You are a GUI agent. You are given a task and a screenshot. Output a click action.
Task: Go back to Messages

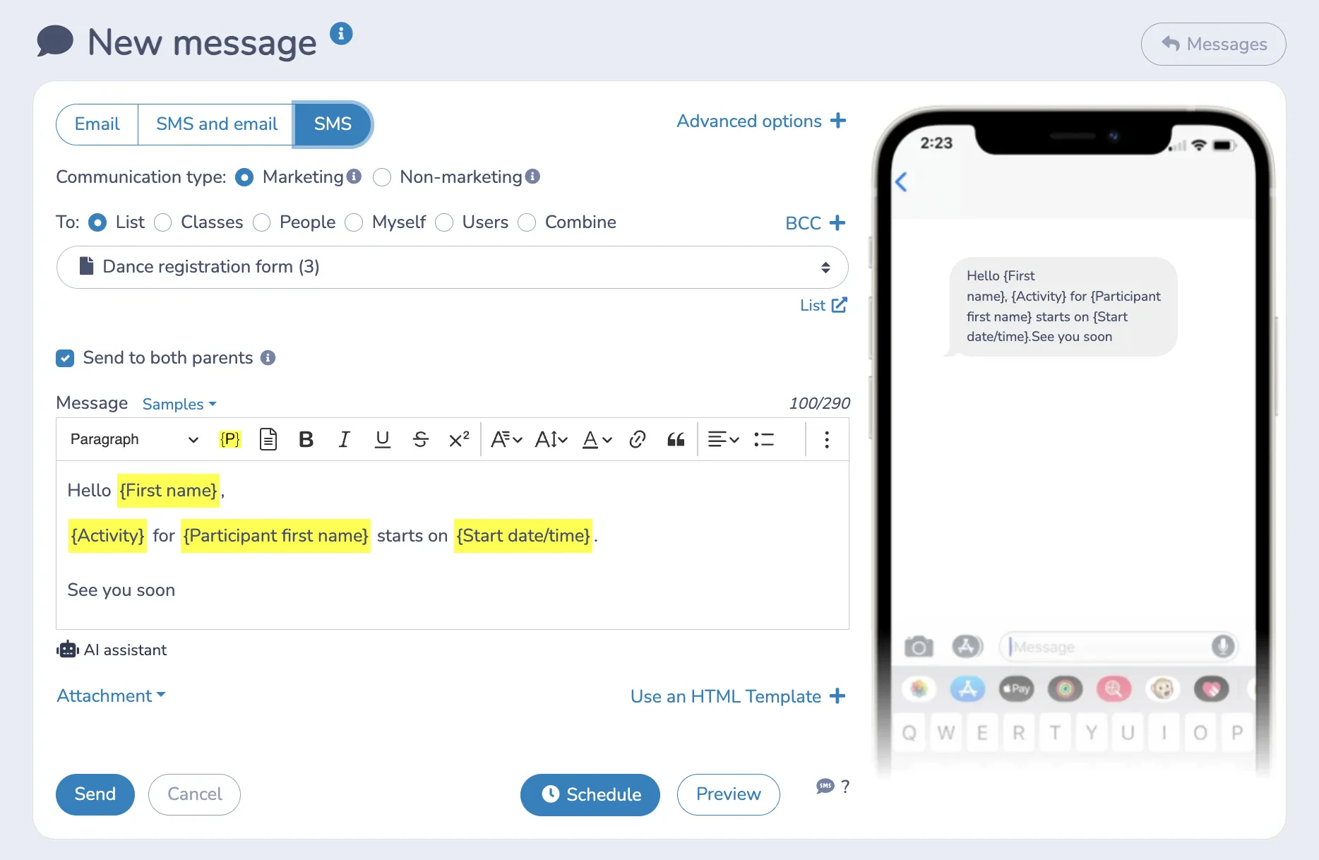(x=1214, y=44)
